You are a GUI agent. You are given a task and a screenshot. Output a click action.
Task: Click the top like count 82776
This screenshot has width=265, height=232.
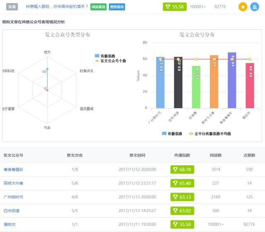coord(220,7)
